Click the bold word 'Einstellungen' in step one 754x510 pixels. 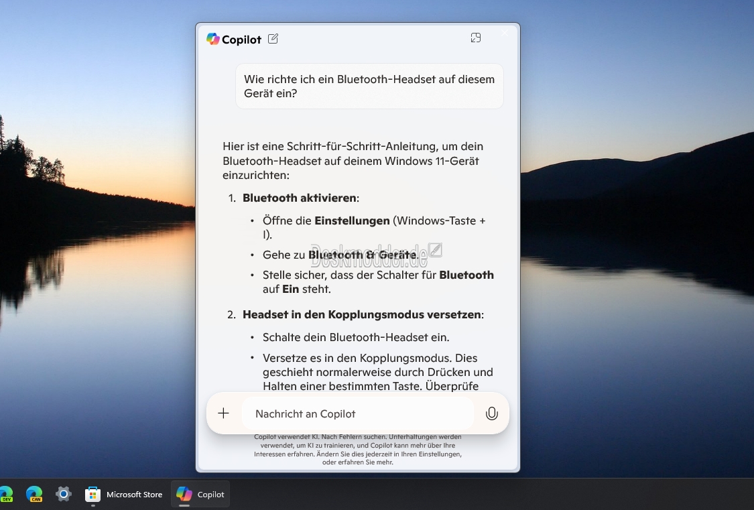(352, 220)
